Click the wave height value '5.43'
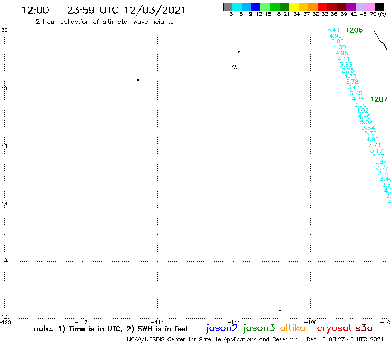 click(x=333, y=30)
